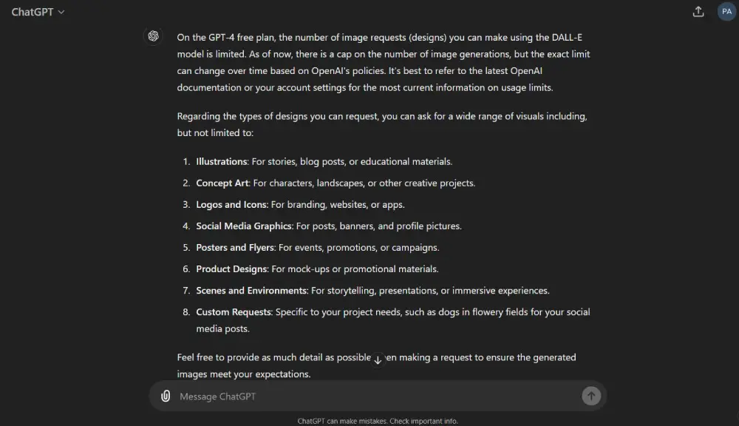This screenshot has width=739, height=426.
Task: Click the chevron beside the ChatGPT title
Action: tap(61, 13)
